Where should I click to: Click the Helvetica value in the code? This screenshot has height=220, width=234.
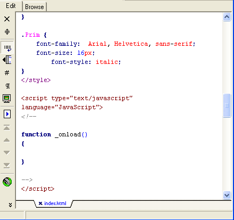[131, 44]
